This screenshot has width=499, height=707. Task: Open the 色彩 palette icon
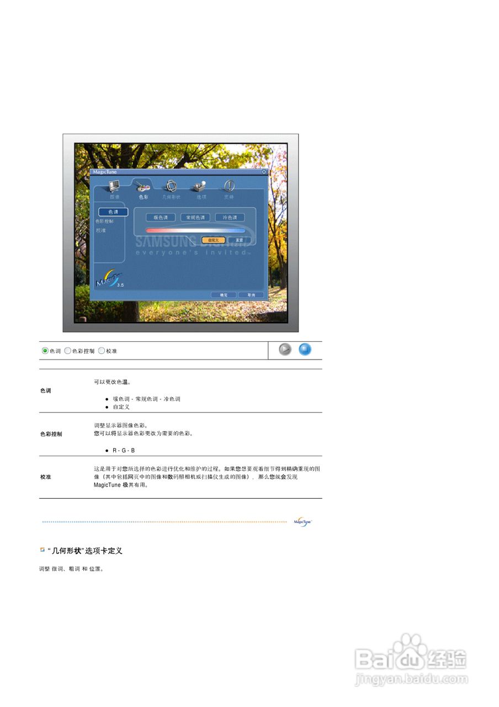click(x=142, y=186)
